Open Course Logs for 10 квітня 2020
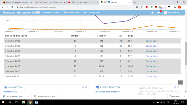187x105 pixels. coord(151,71)
